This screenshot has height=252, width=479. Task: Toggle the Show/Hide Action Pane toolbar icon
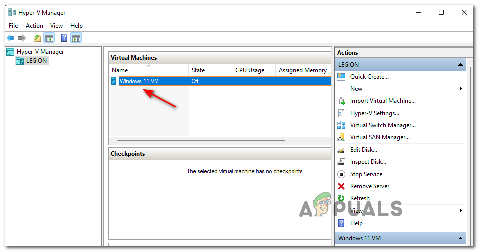click(76, 38)
